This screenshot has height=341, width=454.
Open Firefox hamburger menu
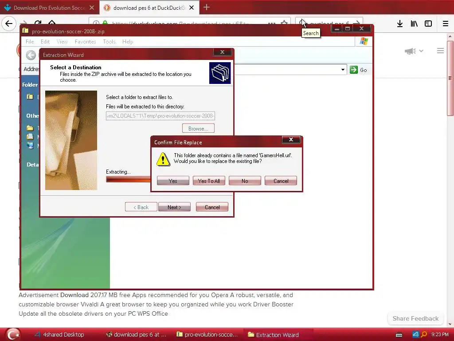coord(445,24)
